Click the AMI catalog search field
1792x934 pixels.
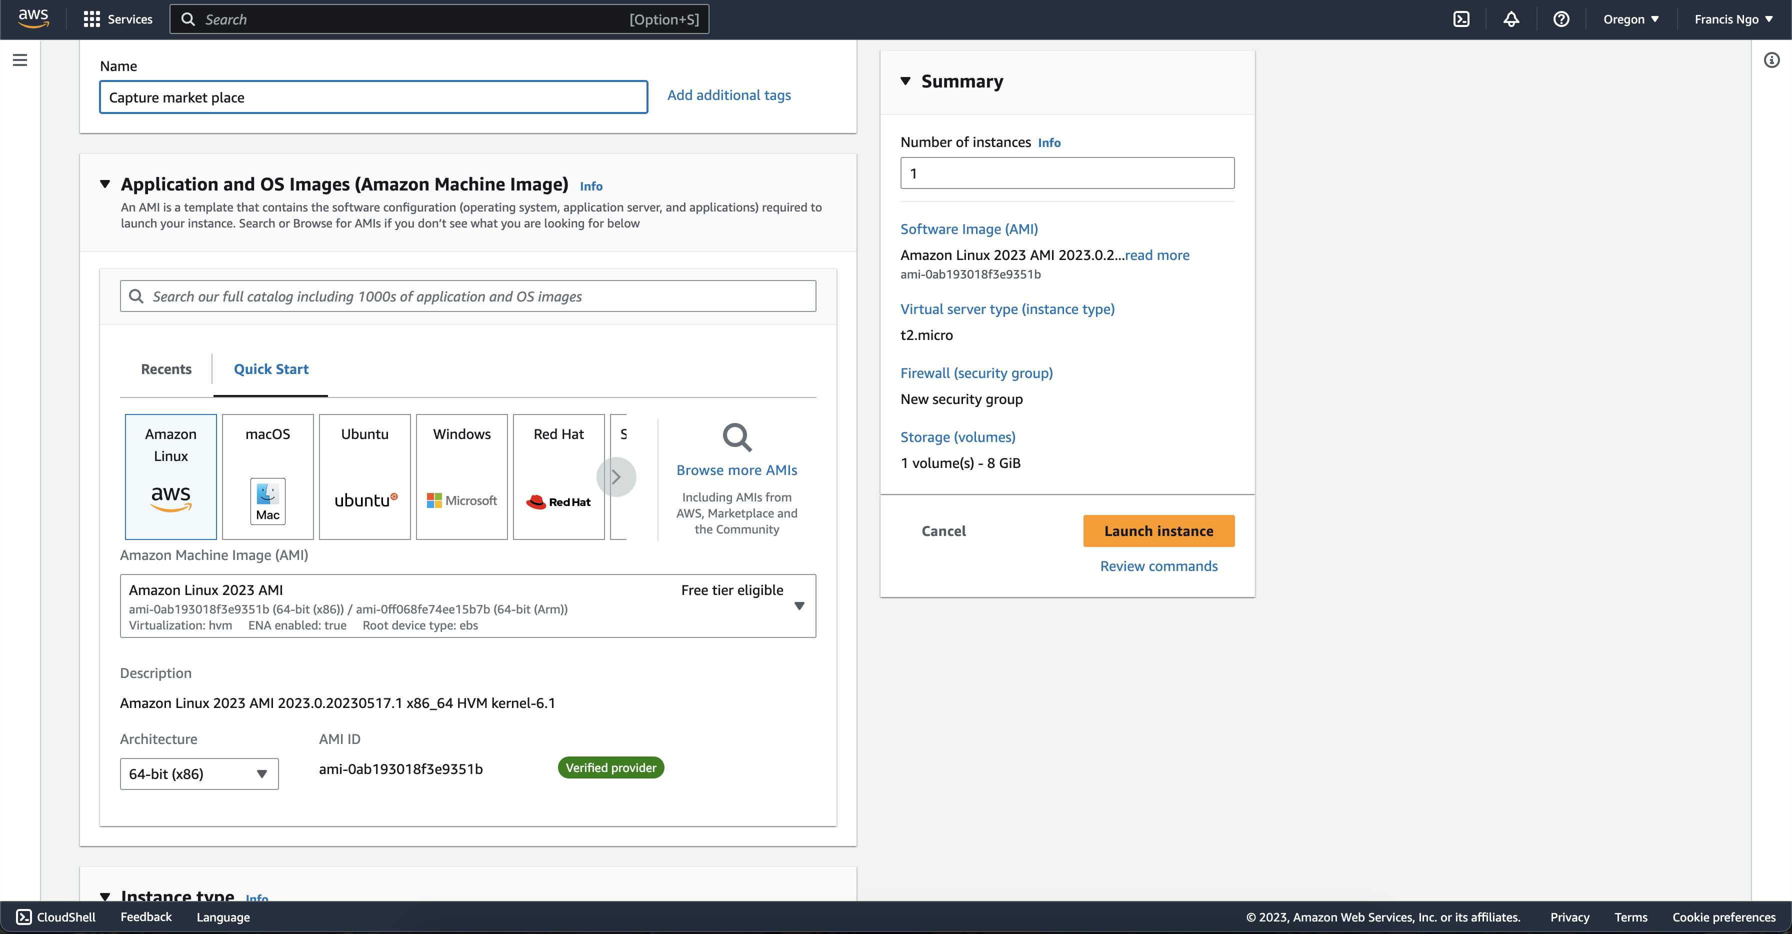tap(467, 296)
